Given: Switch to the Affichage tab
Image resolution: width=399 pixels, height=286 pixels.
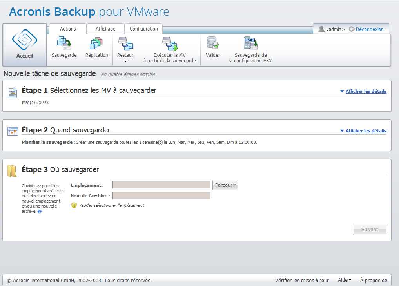Looking at the screenshot, I should coord(105,29).
